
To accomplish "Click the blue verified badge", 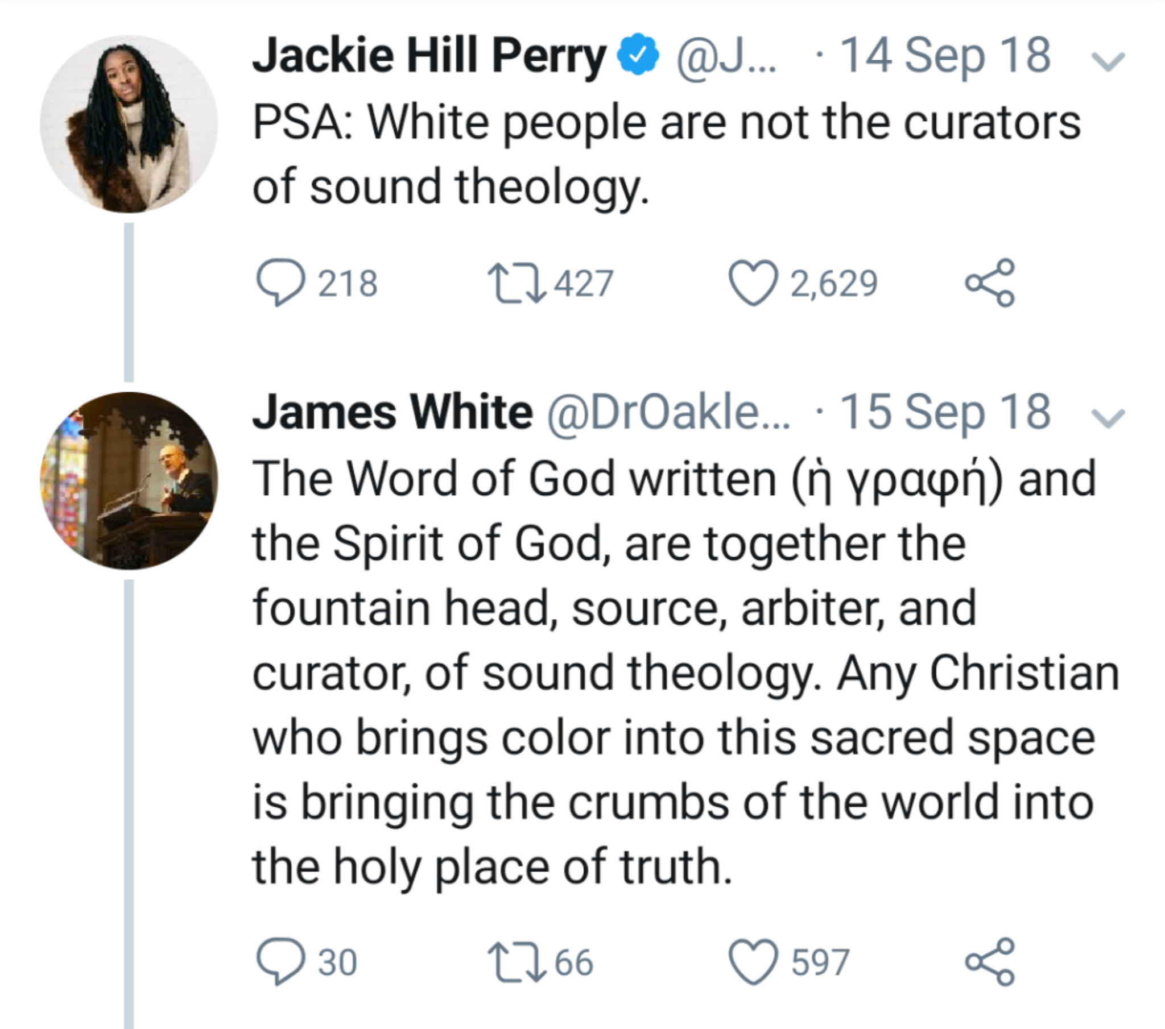I will pyautogui.click(x=639, y=55).
